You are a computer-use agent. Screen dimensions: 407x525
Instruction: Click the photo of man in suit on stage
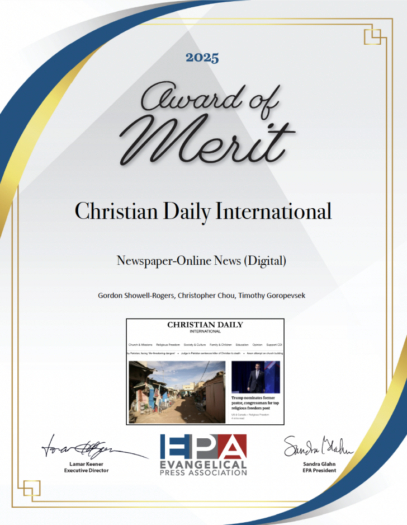point(256,377)
